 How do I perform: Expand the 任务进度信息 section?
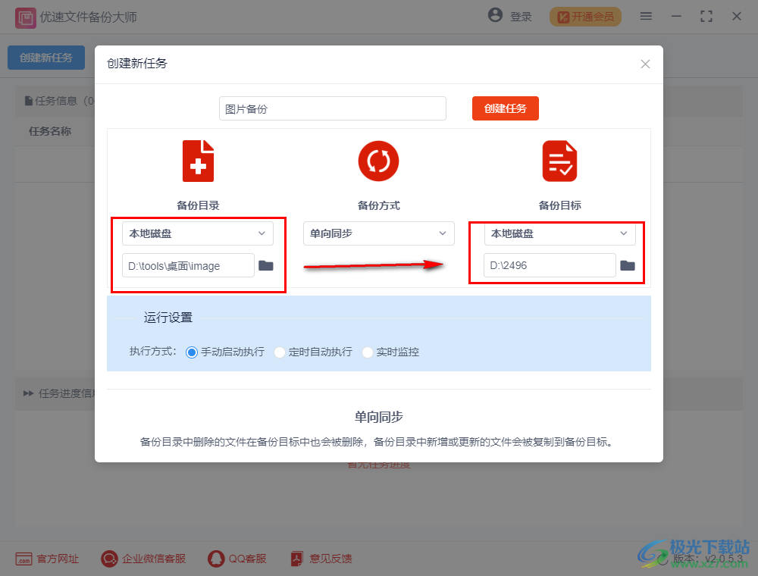(61, 393)
